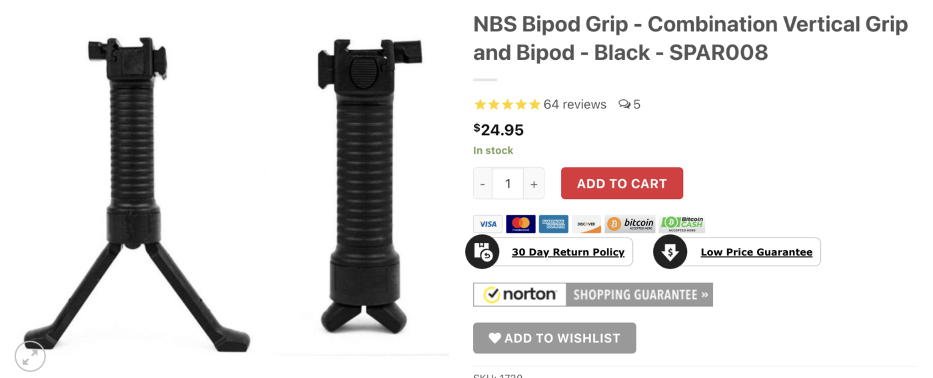The height and width of the screenshot is (378, 933).
Task: Click the Discover card icon
Action: coord(586,224)
